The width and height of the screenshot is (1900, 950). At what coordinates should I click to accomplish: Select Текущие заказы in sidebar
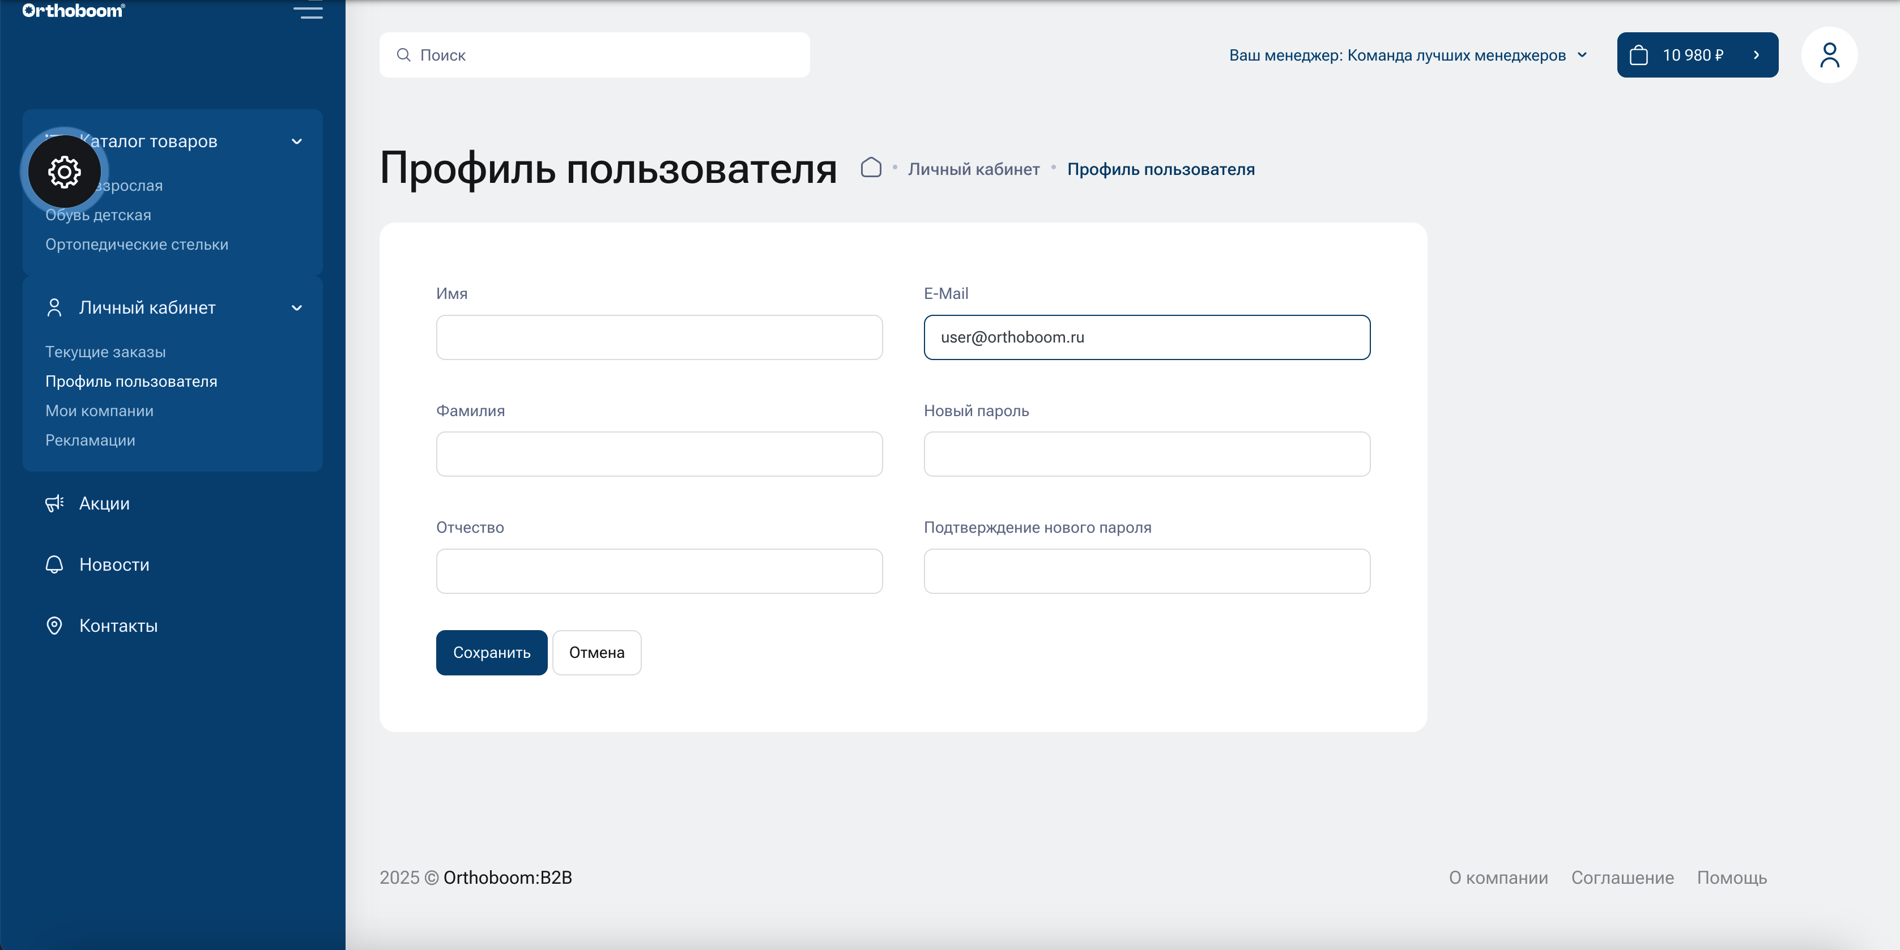tap(105, 352)
